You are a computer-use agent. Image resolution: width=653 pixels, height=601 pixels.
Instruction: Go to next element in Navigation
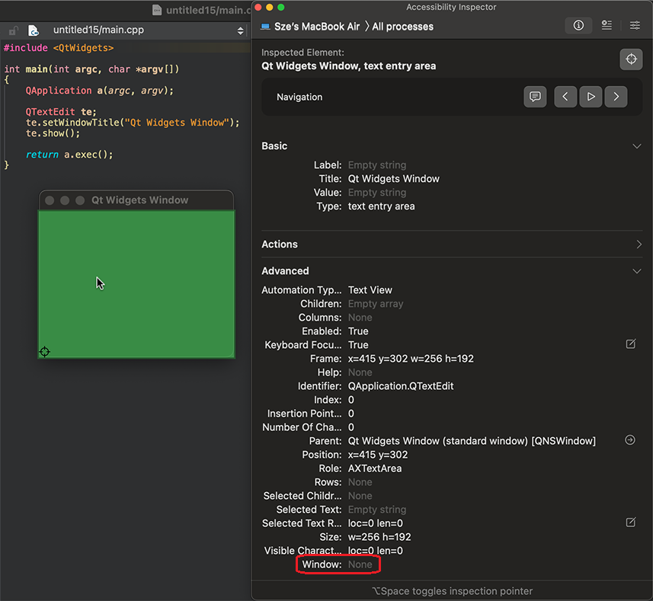(616, 97)
